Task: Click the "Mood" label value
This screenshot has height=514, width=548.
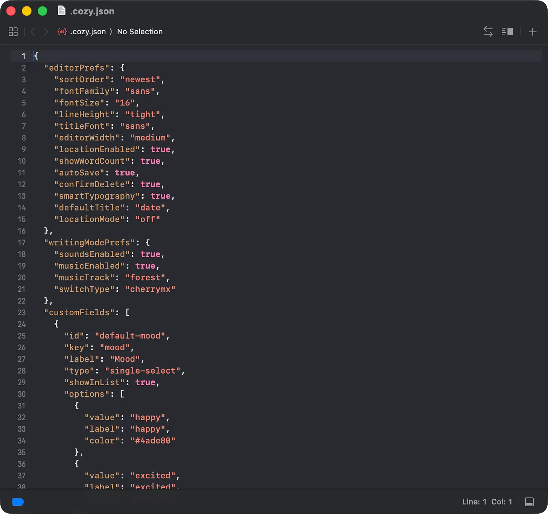Action: 125,359
